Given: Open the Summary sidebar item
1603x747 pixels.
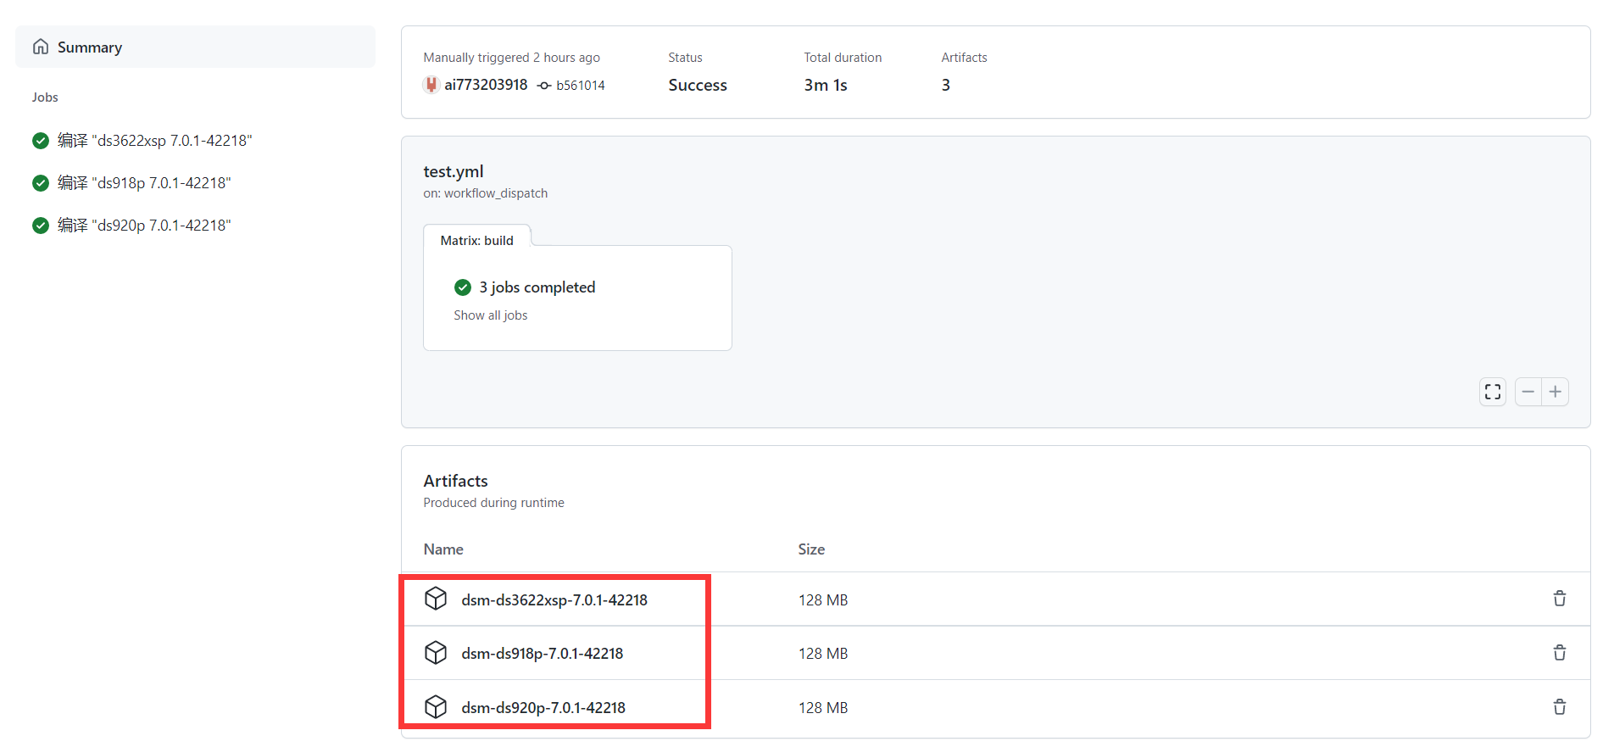Looking at the screenshot, I should point(195,47).
